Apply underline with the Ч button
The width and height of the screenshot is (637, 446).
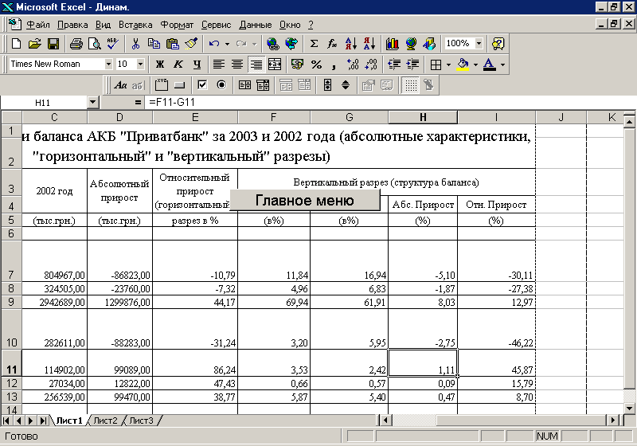tap(197, 65)
